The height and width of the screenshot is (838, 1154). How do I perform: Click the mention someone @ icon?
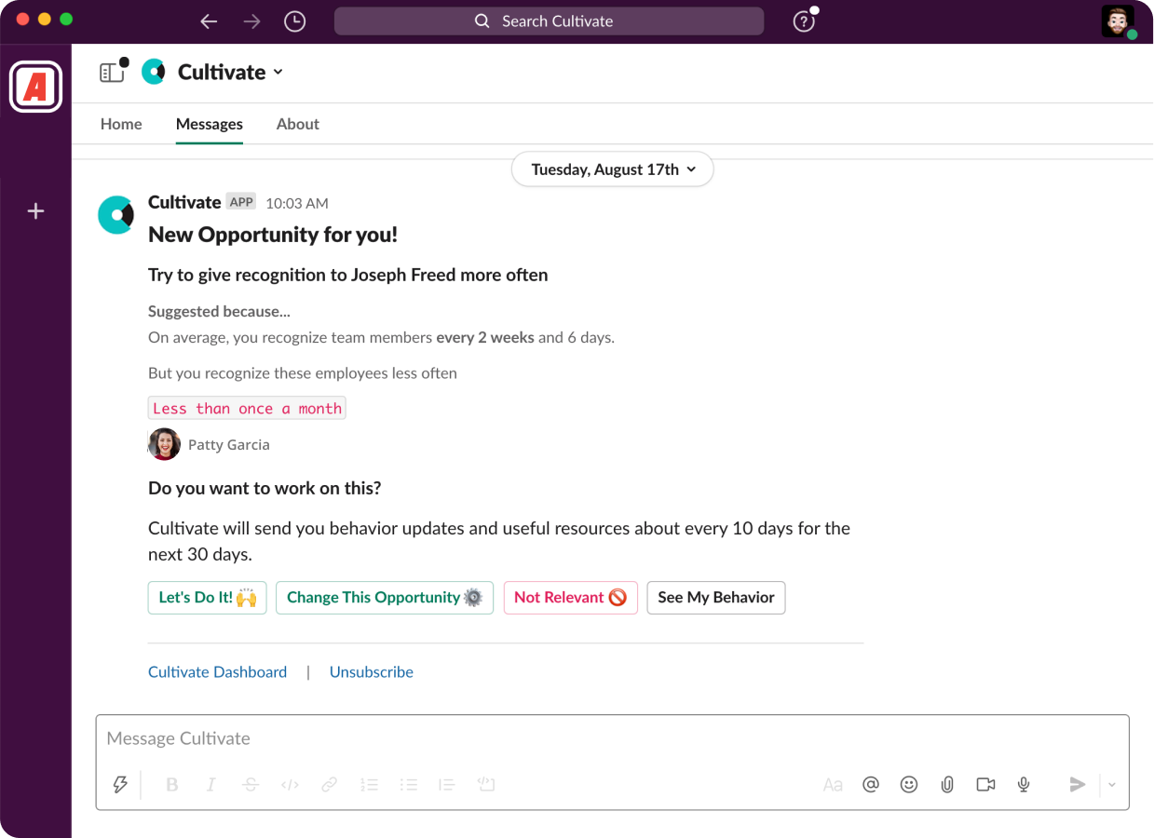tap(871, 784)
